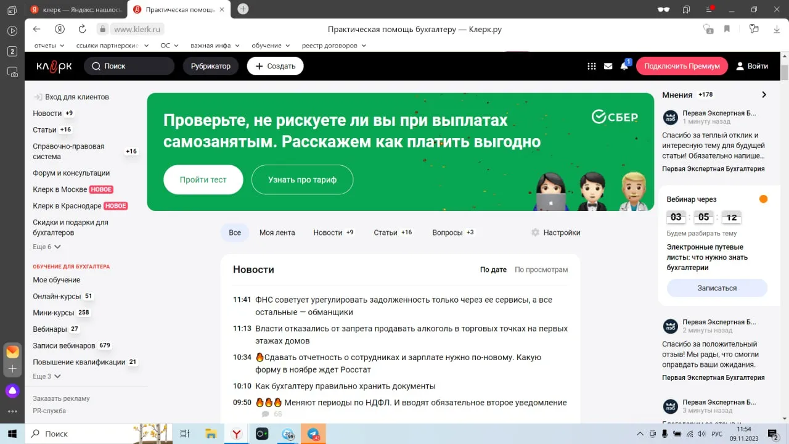The height and width of the screenshot is (444, 789).
Task: Click Войти login button
Action: [x=752, y=66]
